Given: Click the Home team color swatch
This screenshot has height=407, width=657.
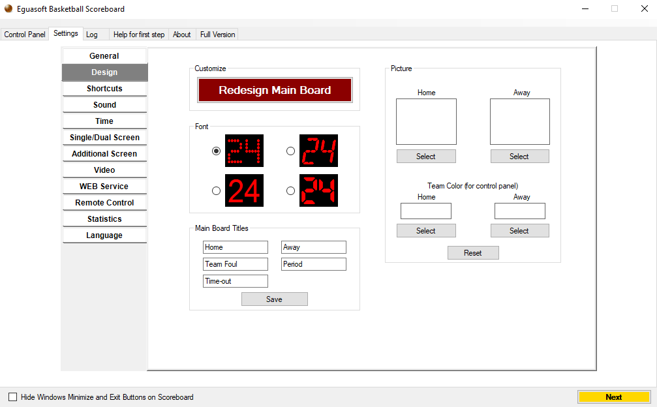Looking at the screenshot, I should click(x=426, y=211).
